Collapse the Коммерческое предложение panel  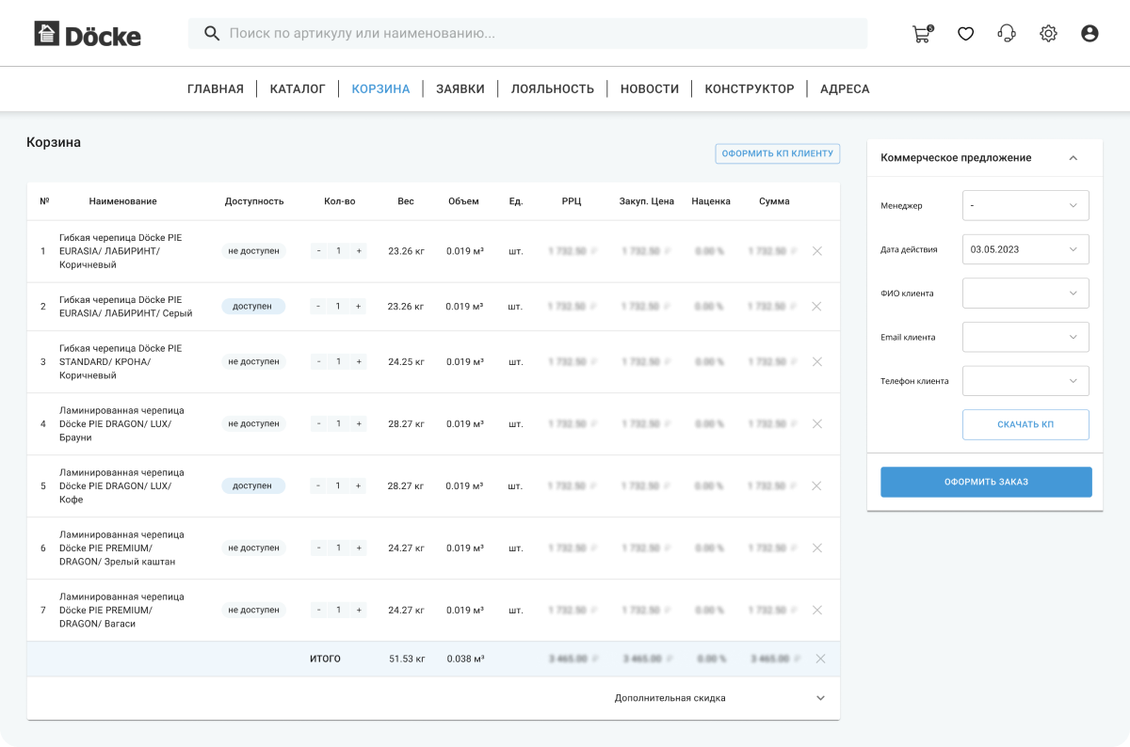point(1073,158)
